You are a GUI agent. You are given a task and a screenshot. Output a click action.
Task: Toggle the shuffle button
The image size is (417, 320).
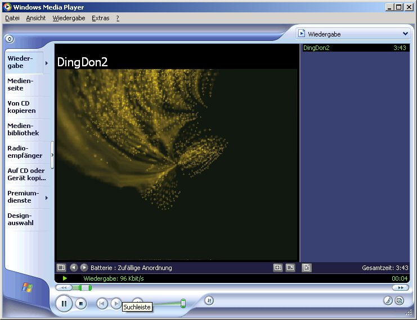tap(208, 300)
